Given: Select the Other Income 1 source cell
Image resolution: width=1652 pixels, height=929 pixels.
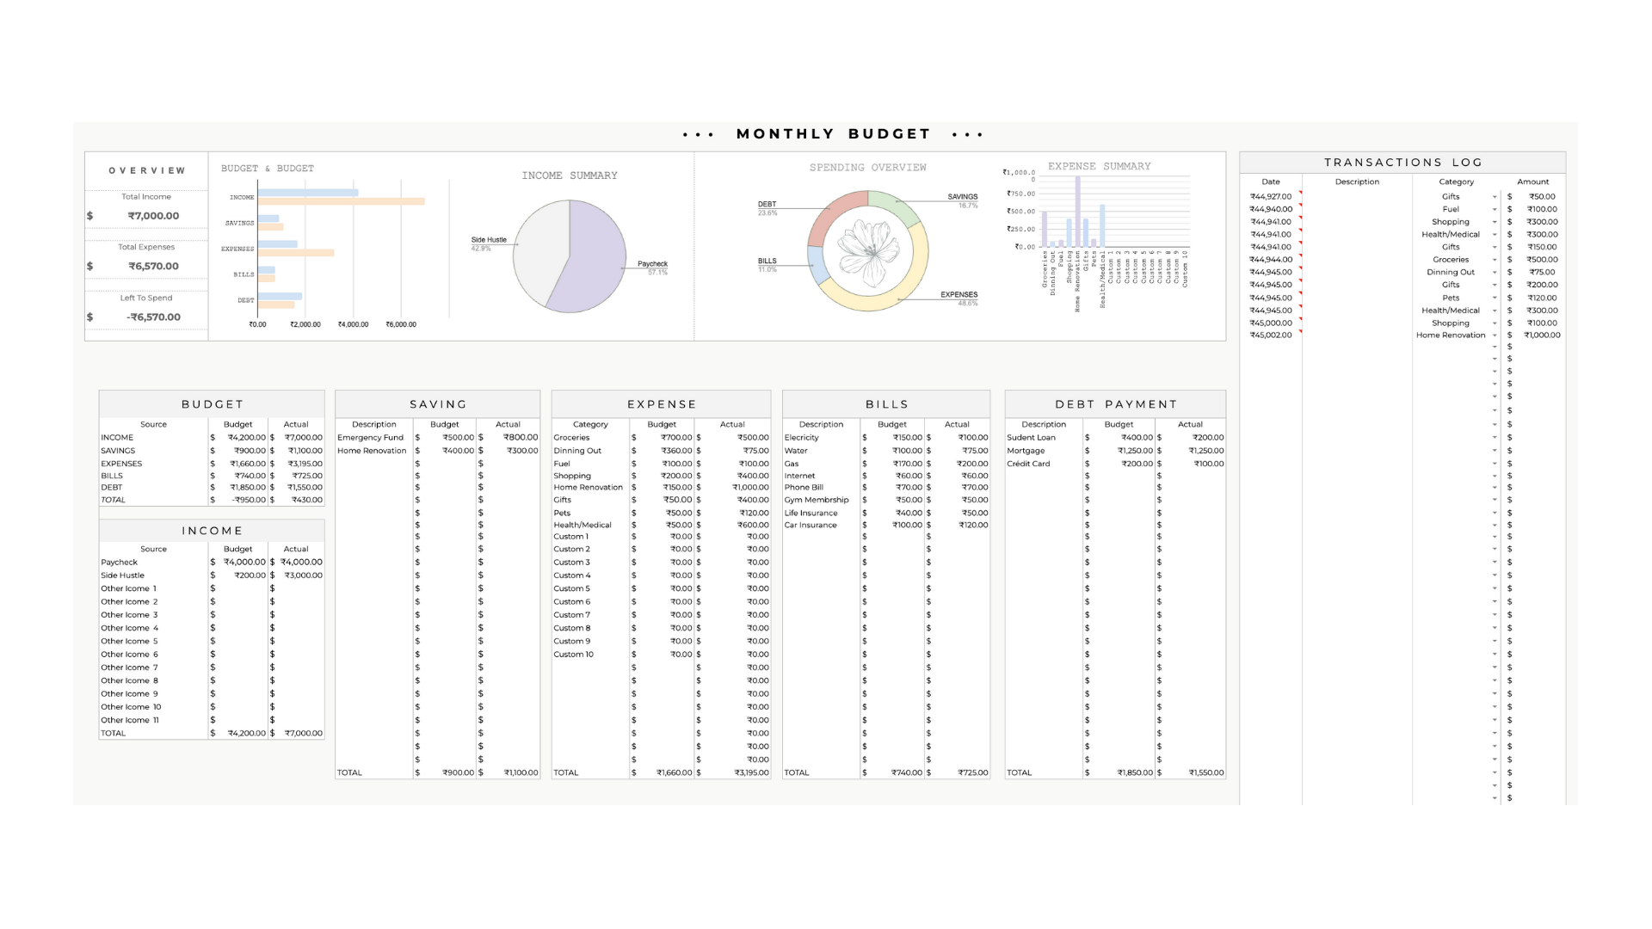Looking at the screenshot, I should point(129,589).
